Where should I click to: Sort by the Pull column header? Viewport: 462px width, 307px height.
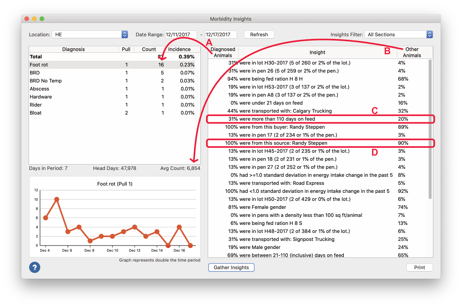(126, 49)
